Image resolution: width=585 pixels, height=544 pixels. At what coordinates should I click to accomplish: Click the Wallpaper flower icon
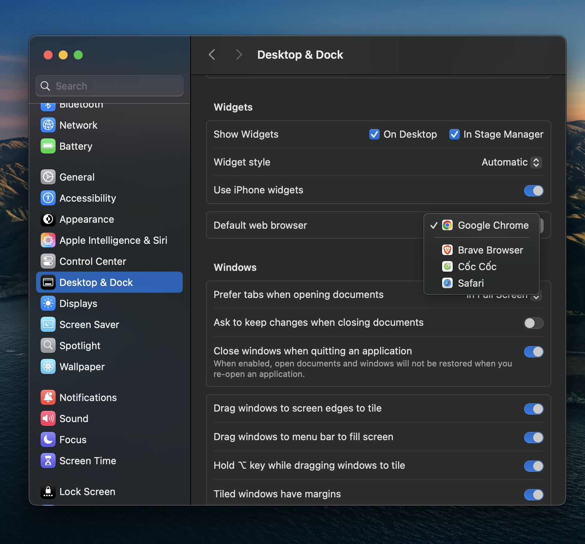click(x=48, y=366)
